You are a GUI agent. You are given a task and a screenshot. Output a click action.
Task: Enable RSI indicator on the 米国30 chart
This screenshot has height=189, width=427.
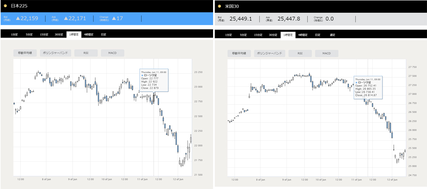pyautogui.click(x=300, y=54)
